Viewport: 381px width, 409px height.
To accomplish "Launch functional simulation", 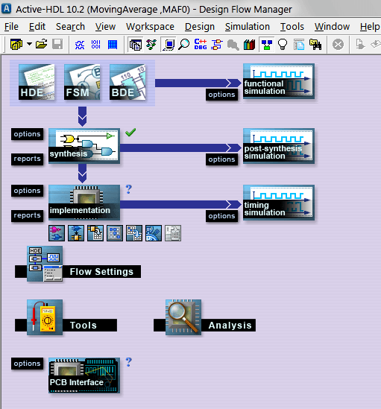I will [279, 81].
